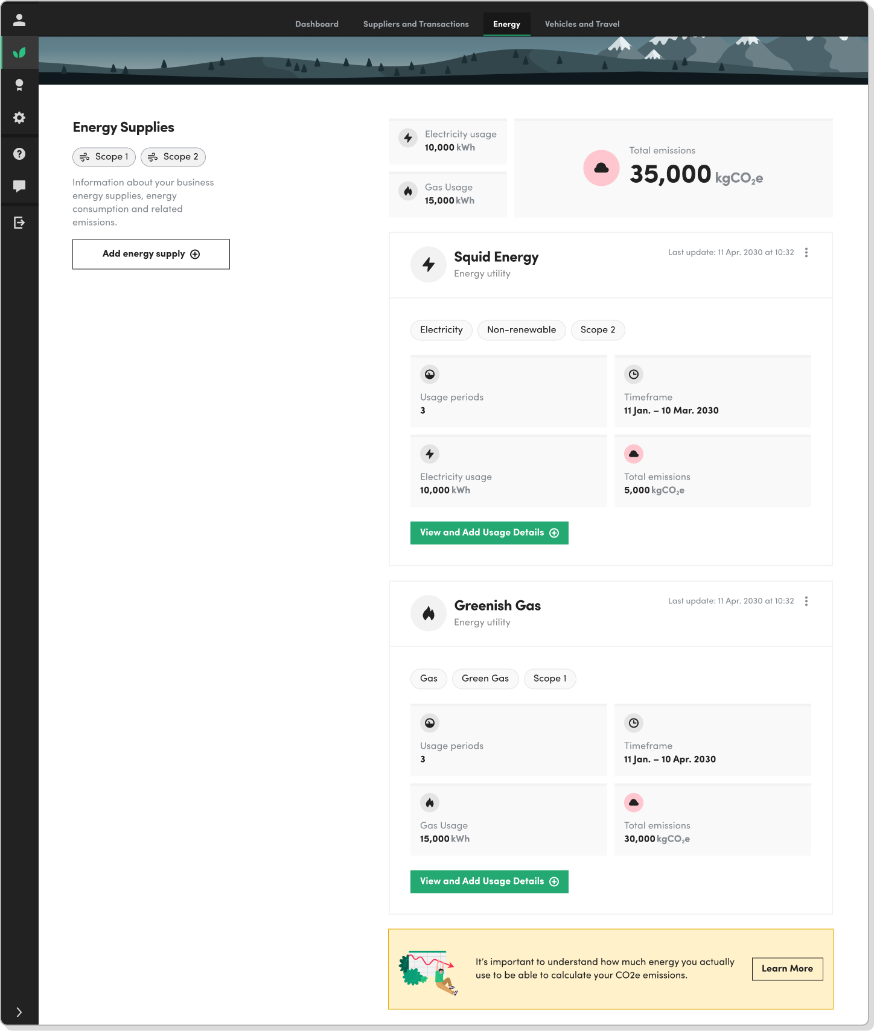The image size is (874, 1031).
Task: Click the logout icon in sidebar
Action: pos(19,223)
